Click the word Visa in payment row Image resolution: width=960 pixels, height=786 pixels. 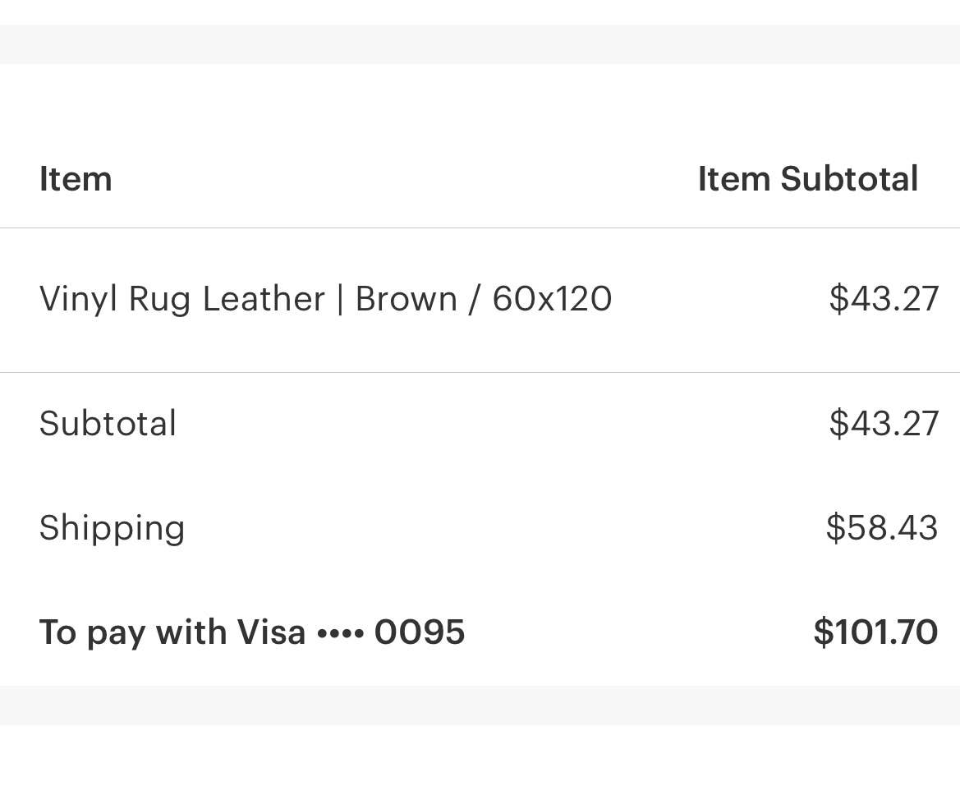[x=271, y=632]
